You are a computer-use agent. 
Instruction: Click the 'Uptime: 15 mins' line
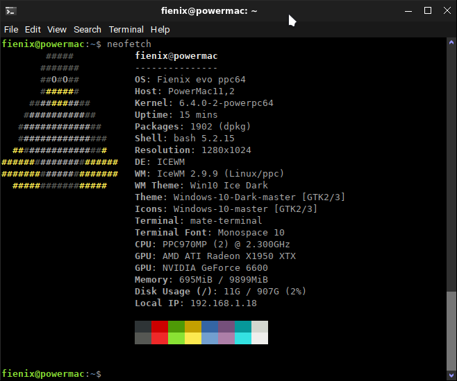(176, 115)
